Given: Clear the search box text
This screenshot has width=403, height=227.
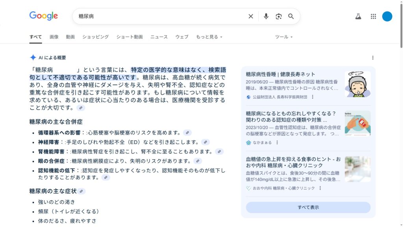Looking at the screenshot, I should coord(251,16).
